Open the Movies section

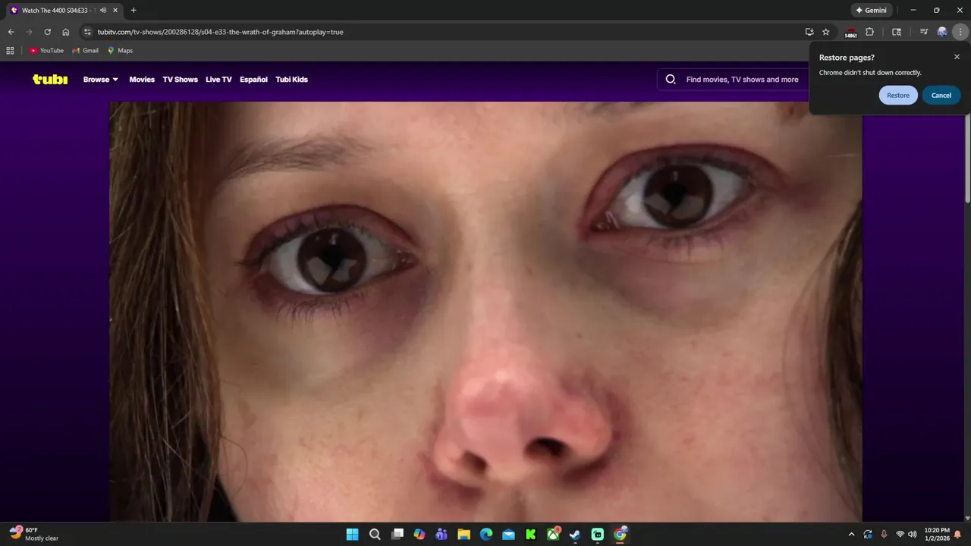tap(142, 80)
